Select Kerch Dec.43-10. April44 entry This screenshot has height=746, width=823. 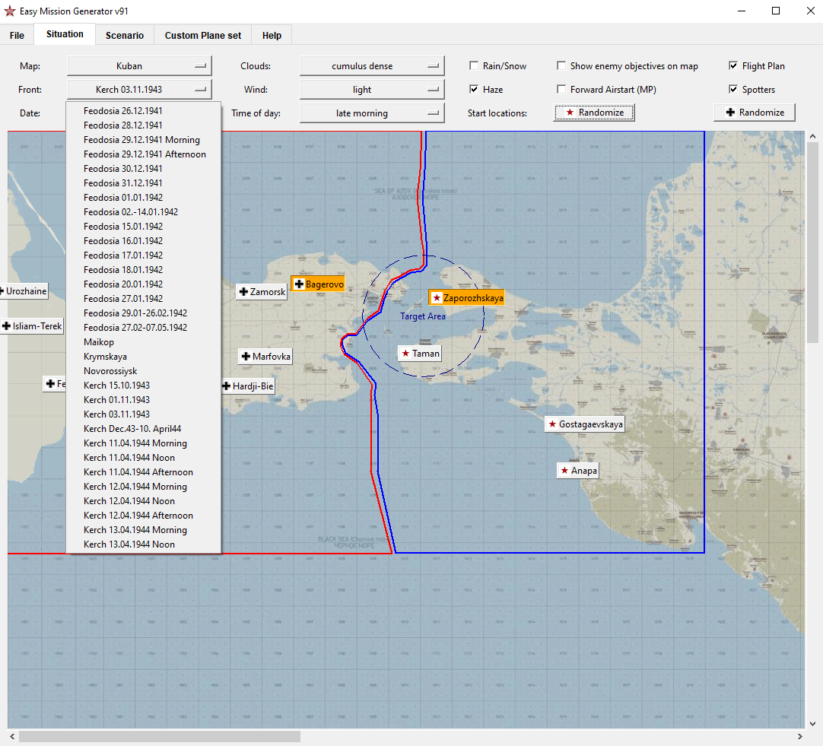click(143, 429)
